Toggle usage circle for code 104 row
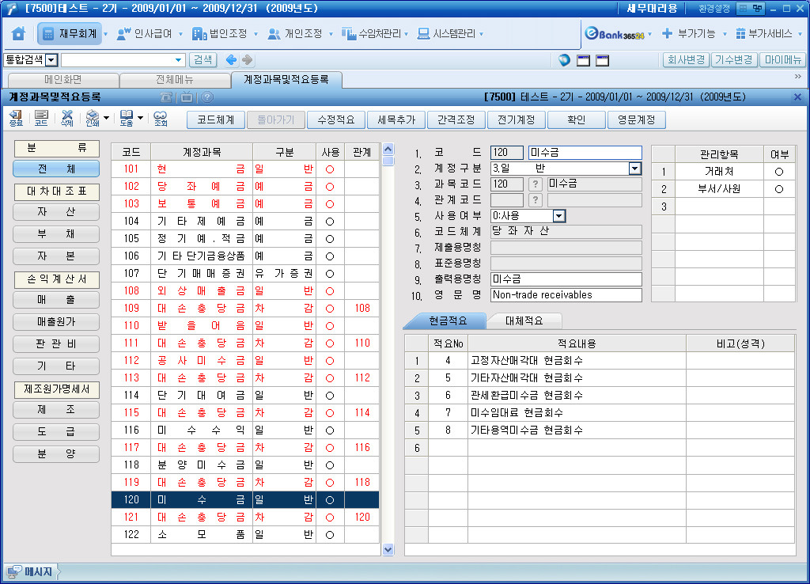 (330, 222)
